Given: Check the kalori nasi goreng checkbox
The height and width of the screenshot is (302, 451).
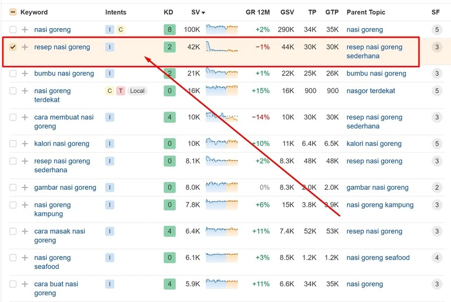Looking at the screenshot, I should (x=13, y=144).
